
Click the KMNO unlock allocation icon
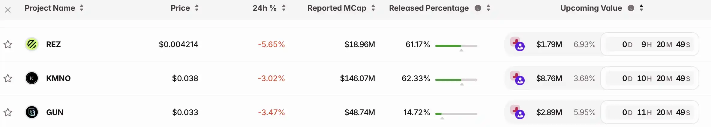point(517,79)
